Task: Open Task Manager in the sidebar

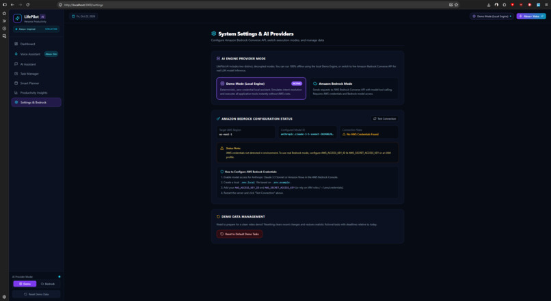Action: 36,74
